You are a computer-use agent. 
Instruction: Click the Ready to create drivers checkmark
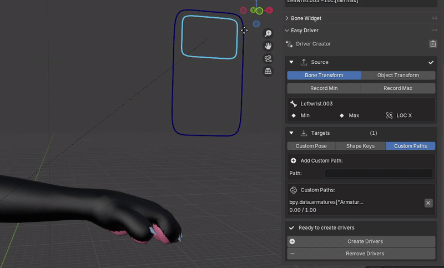(291, 228)
